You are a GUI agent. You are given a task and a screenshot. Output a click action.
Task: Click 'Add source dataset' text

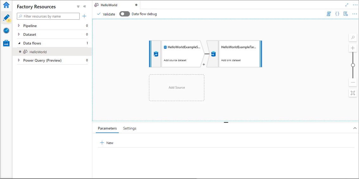point(175,60)
